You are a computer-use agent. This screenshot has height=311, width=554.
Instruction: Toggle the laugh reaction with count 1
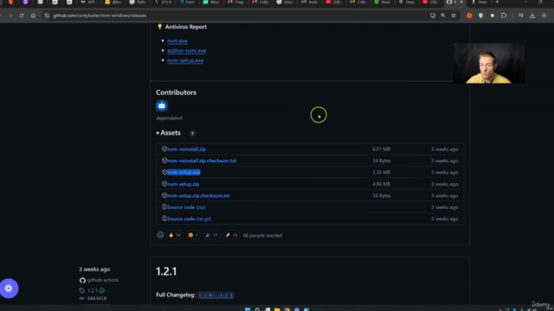click(x=193, y=235)
